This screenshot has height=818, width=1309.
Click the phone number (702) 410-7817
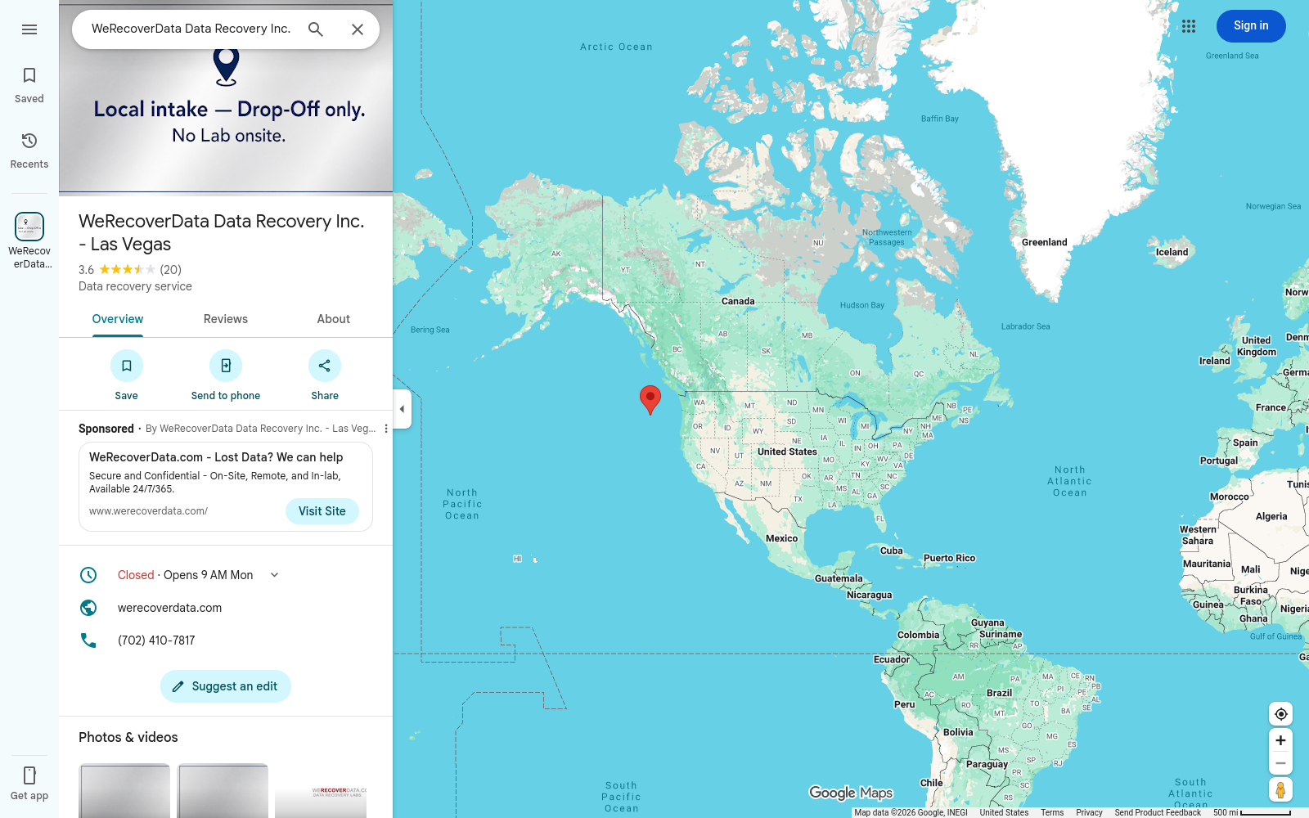tap(156, 640)
